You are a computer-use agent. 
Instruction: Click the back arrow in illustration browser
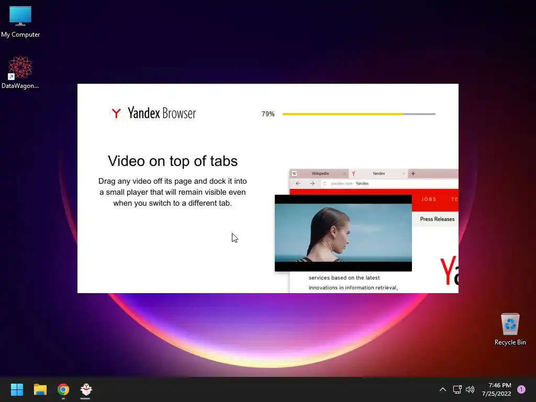[x=298, y=184]
